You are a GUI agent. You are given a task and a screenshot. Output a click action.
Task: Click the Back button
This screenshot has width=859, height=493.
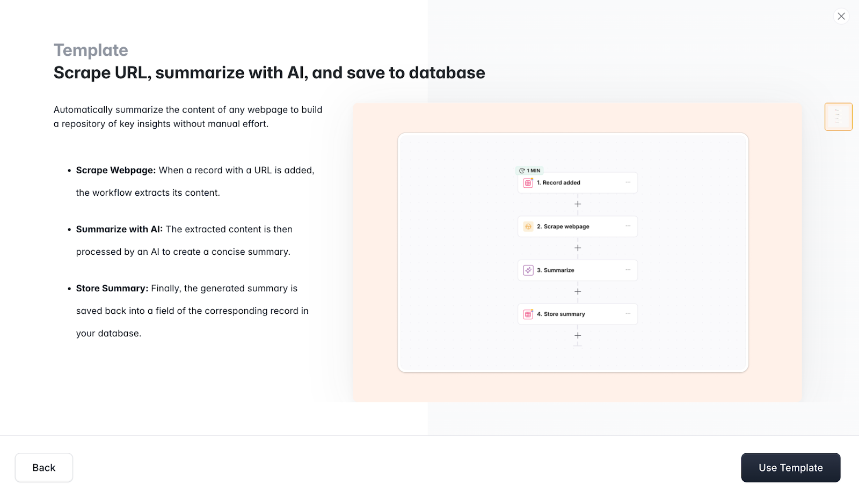43,467
